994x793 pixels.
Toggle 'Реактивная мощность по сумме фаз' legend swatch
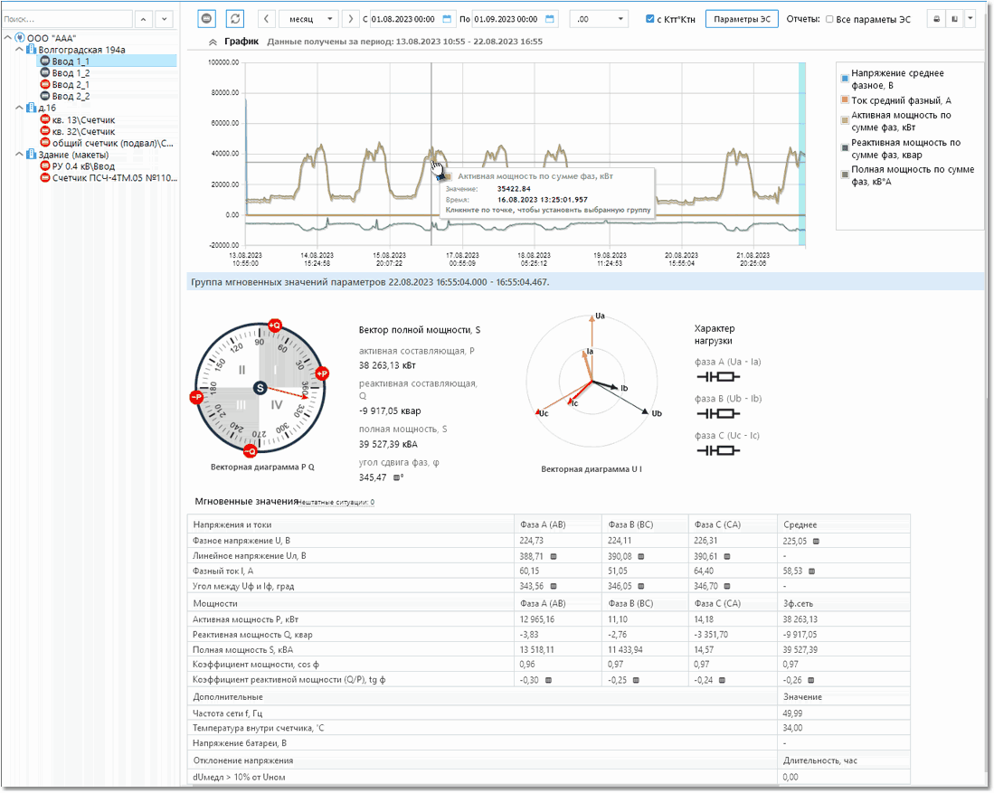click(x=845, y=147)
